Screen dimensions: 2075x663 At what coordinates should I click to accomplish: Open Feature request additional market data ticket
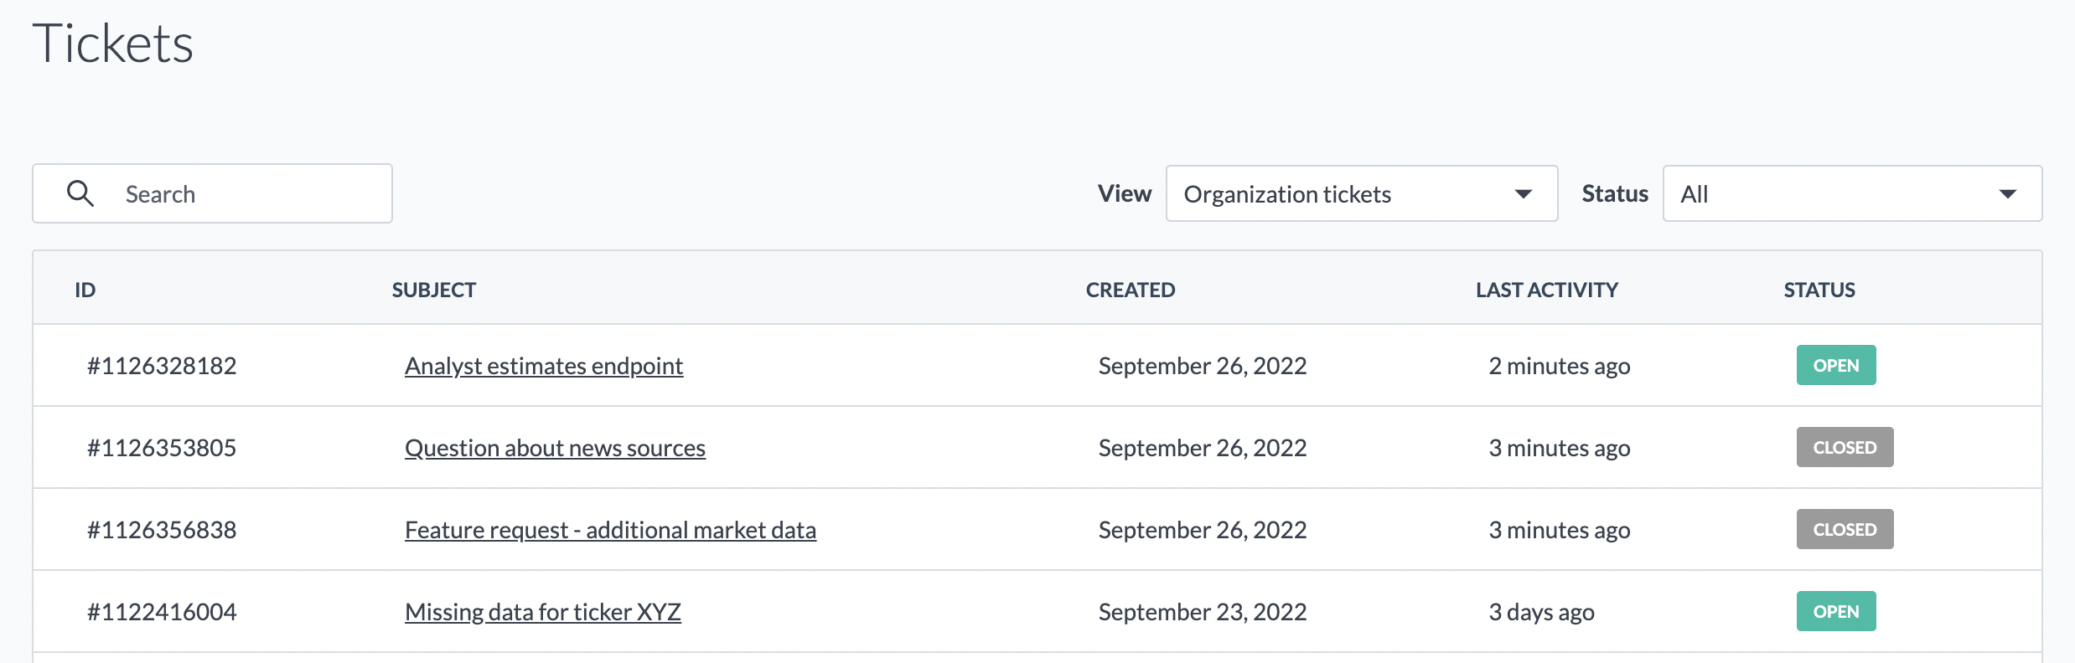pos(610,530)
